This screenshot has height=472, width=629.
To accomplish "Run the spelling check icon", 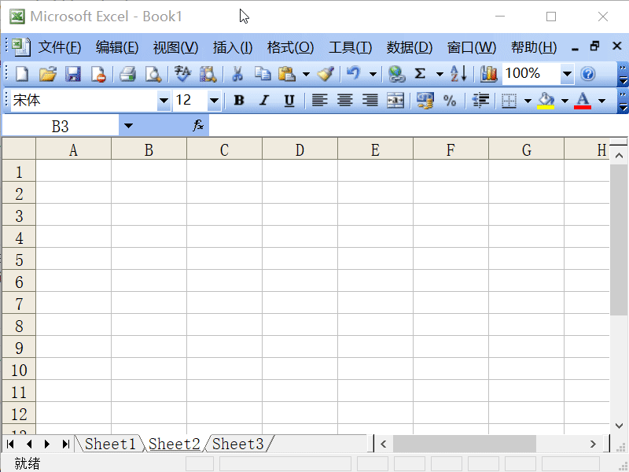I will [x=183, y=74].
